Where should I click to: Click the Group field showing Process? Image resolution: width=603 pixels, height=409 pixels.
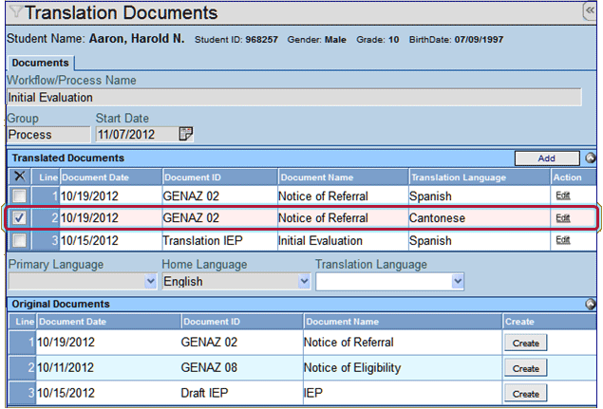[48, 135]
